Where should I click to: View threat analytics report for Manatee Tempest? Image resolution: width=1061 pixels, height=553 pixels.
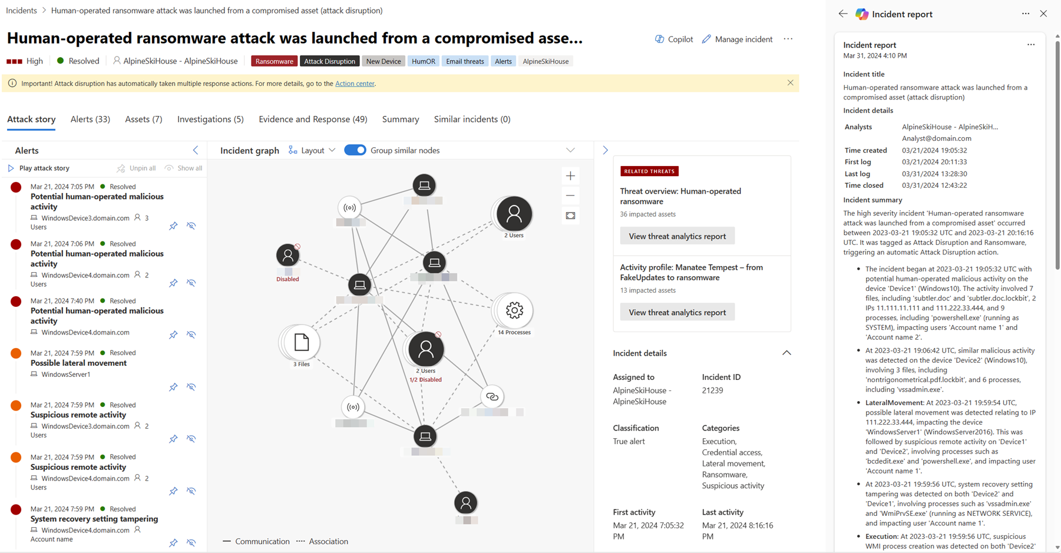[677, 312]
